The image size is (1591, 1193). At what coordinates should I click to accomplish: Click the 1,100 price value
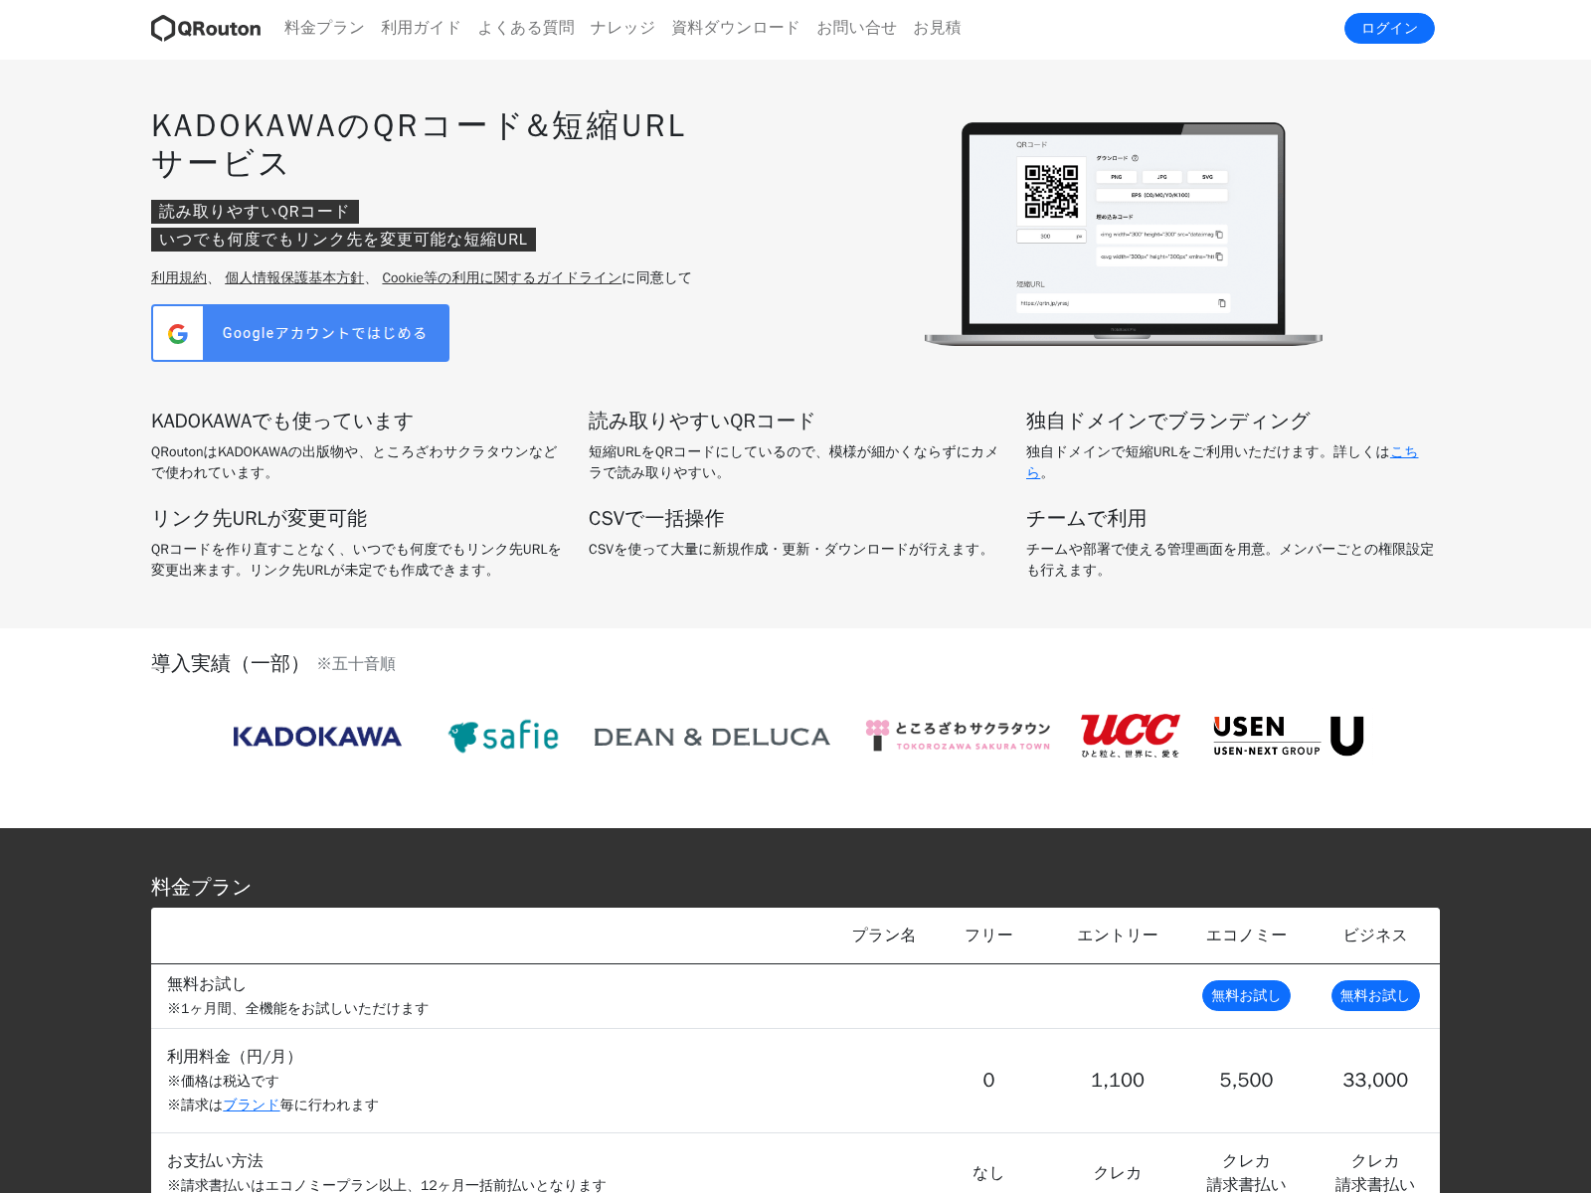[x=1118, y=1080]
